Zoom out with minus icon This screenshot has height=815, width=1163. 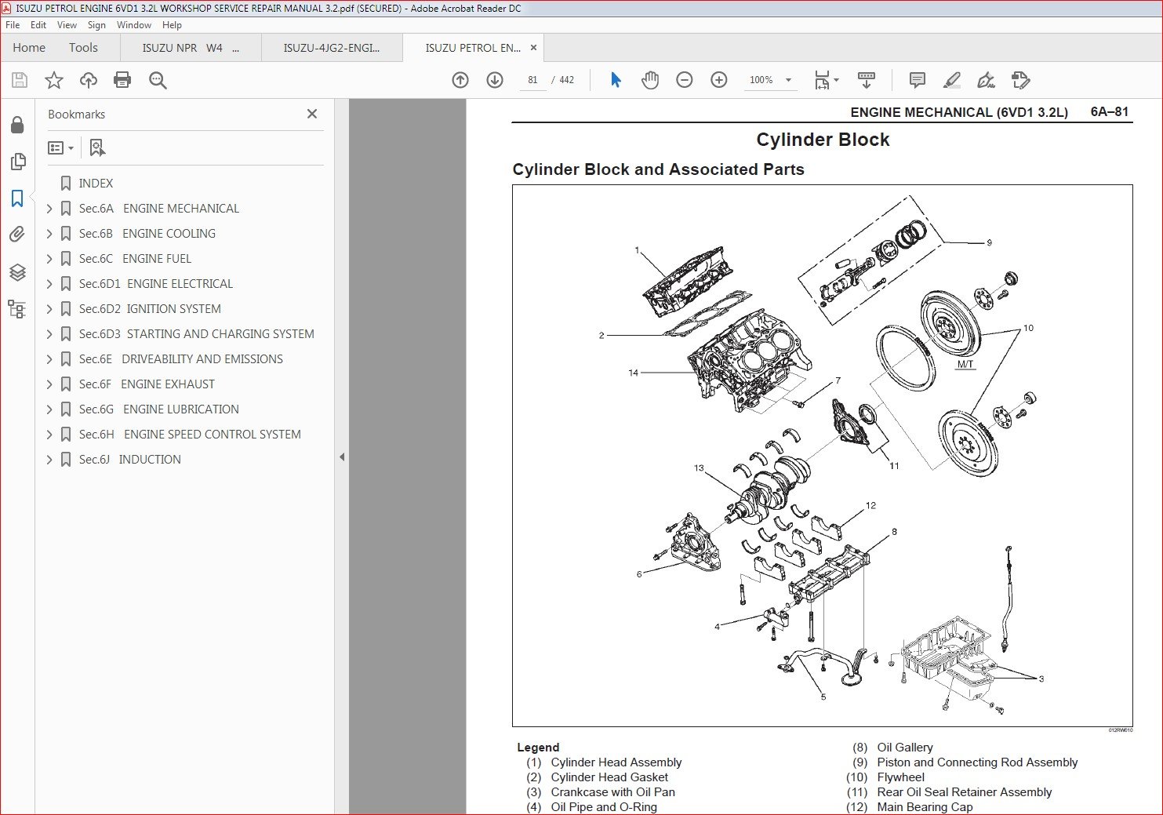685,80
